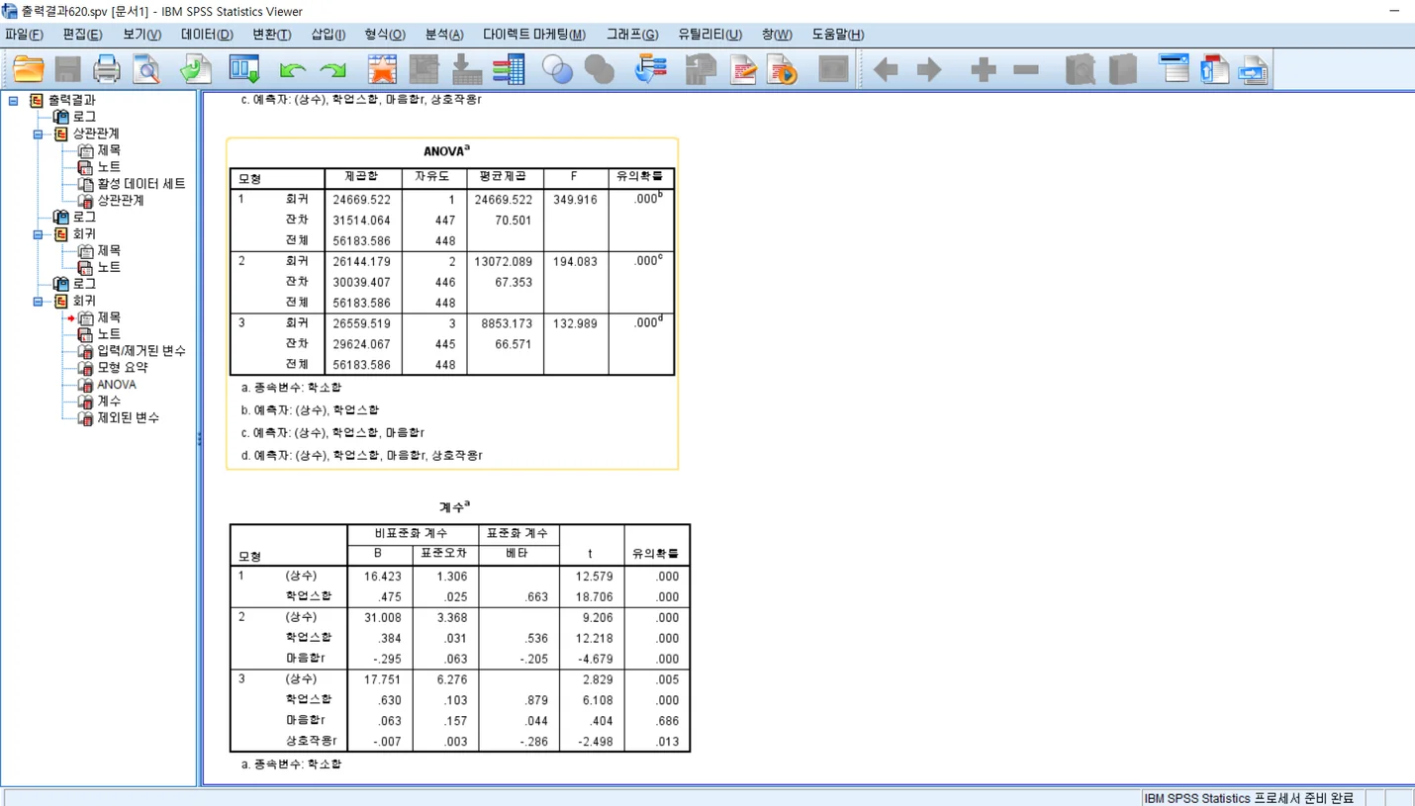Collapse the 상관관계 tree node
1415x806 pixels.
38,134
